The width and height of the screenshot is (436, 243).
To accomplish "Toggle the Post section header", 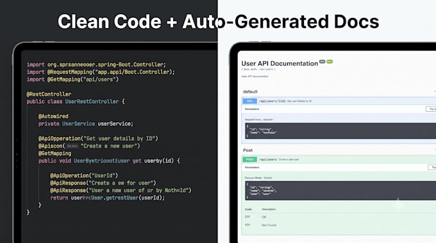I will pos(339,150).
